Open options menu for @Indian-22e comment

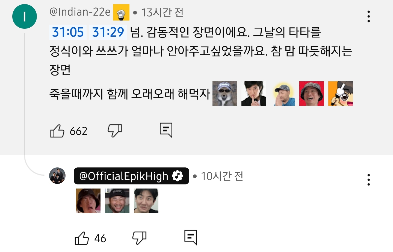point(369,16)
